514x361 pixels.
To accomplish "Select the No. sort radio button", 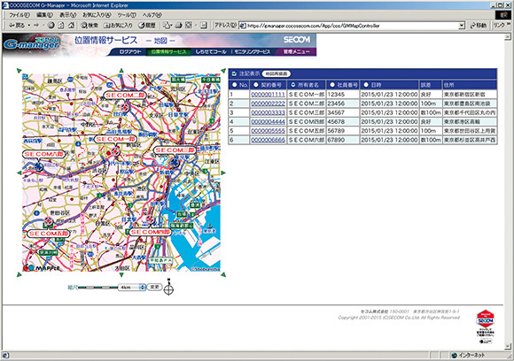I will click(234, 85).
